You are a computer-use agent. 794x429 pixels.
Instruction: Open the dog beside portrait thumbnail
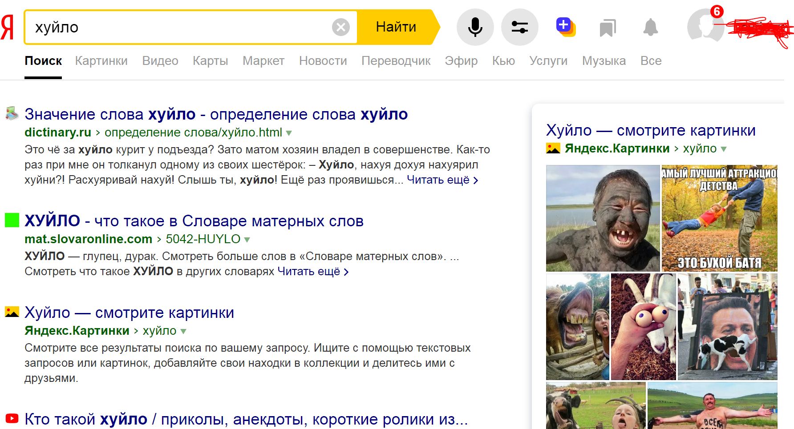(x=728, y=327)
